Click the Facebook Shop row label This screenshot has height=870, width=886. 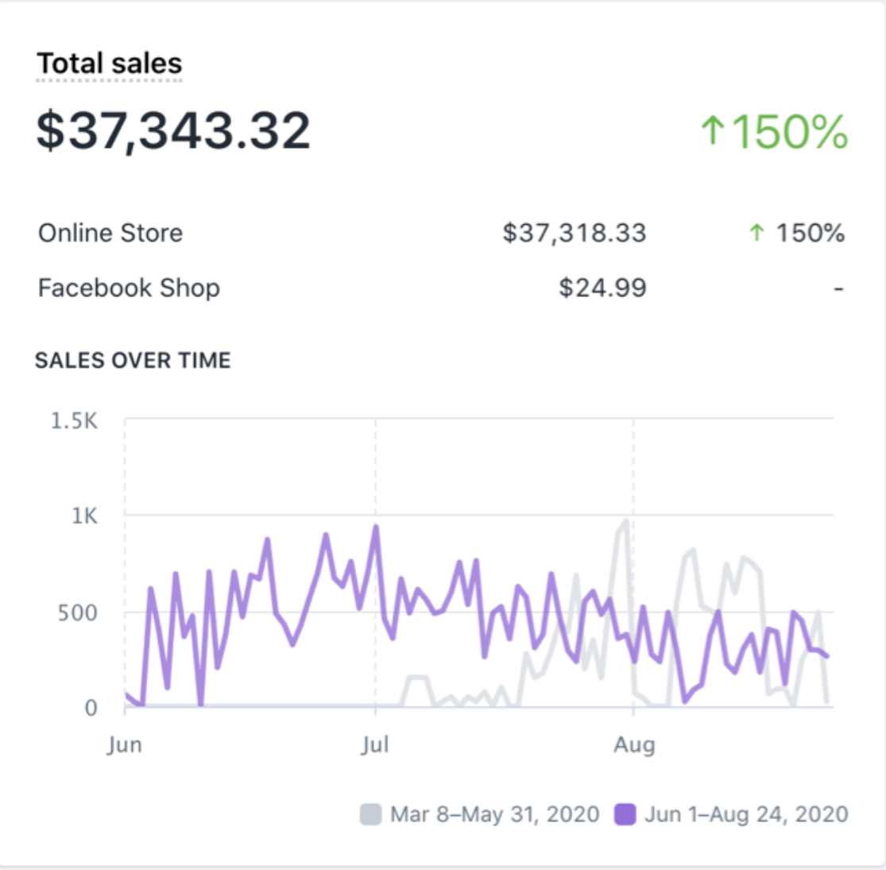click(129, 288)
